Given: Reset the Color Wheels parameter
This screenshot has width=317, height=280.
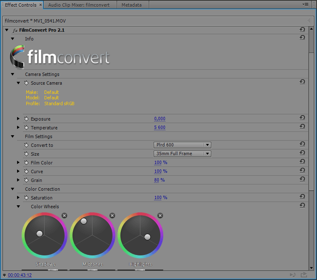Looking at the screenshot, I should (302, 205).
